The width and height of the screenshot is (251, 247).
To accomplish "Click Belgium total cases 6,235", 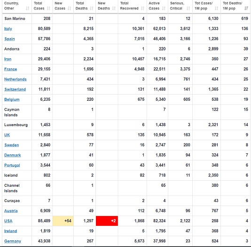I will 45,99.
